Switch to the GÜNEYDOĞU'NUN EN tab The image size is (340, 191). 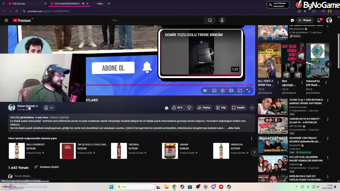[x=69, y=3]
